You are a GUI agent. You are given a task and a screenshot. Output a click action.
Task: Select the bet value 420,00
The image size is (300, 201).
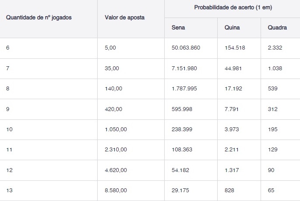coord(113,109)
